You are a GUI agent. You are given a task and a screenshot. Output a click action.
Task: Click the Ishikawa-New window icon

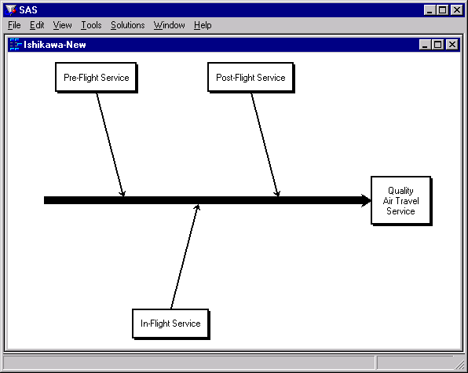point(15,45)
